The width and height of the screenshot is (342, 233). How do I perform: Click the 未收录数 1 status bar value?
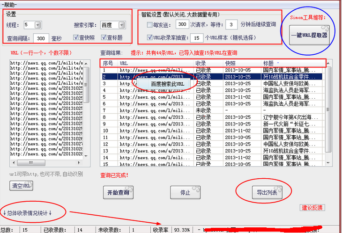(133, 230)
